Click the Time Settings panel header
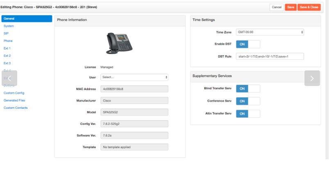The image size is (329, 169). 256,20
